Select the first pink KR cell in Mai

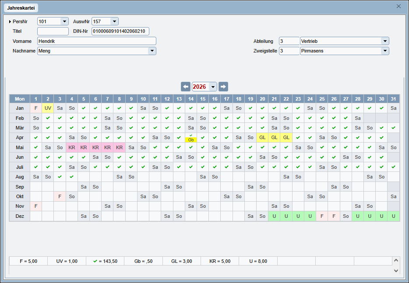pyautogui.click(x=72, y=147)
